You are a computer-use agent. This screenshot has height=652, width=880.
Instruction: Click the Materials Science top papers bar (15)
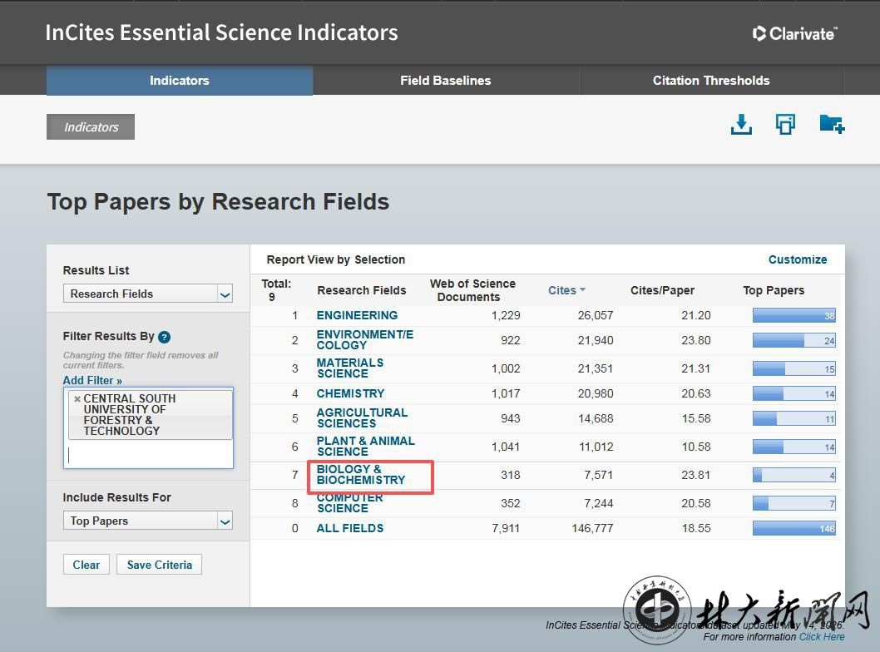(x=794, y=368)
